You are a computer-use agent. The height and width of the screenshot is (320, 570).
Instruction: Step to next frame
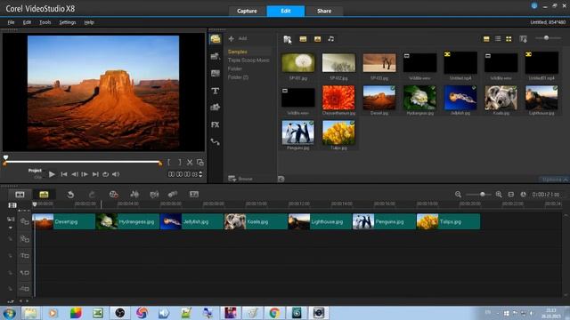85,174
